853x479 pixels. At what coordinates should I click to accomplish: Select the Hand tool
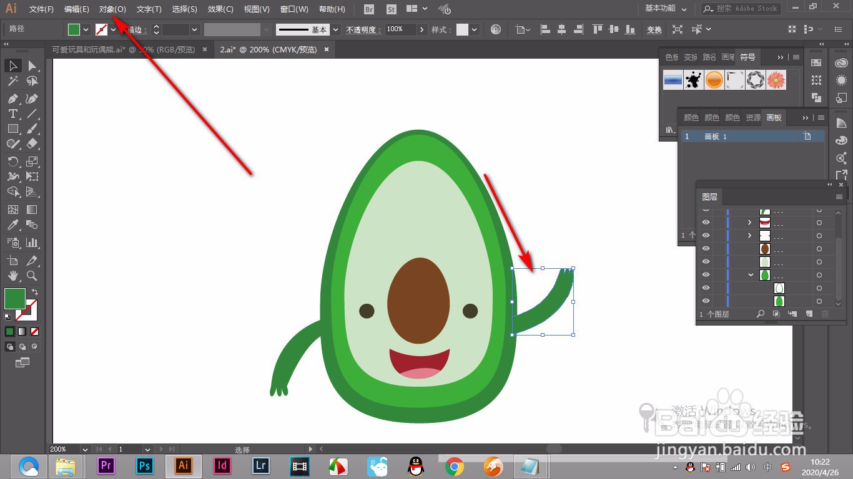pyautogui.click(x=12, y=276)
